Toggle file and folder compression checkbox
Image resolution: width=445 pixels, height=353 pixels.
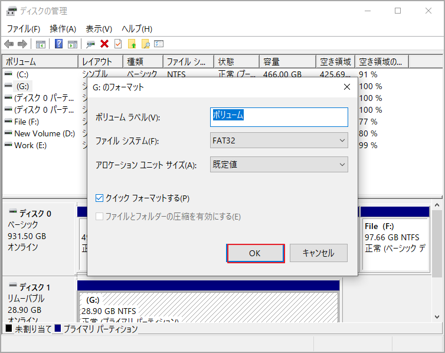100,217
